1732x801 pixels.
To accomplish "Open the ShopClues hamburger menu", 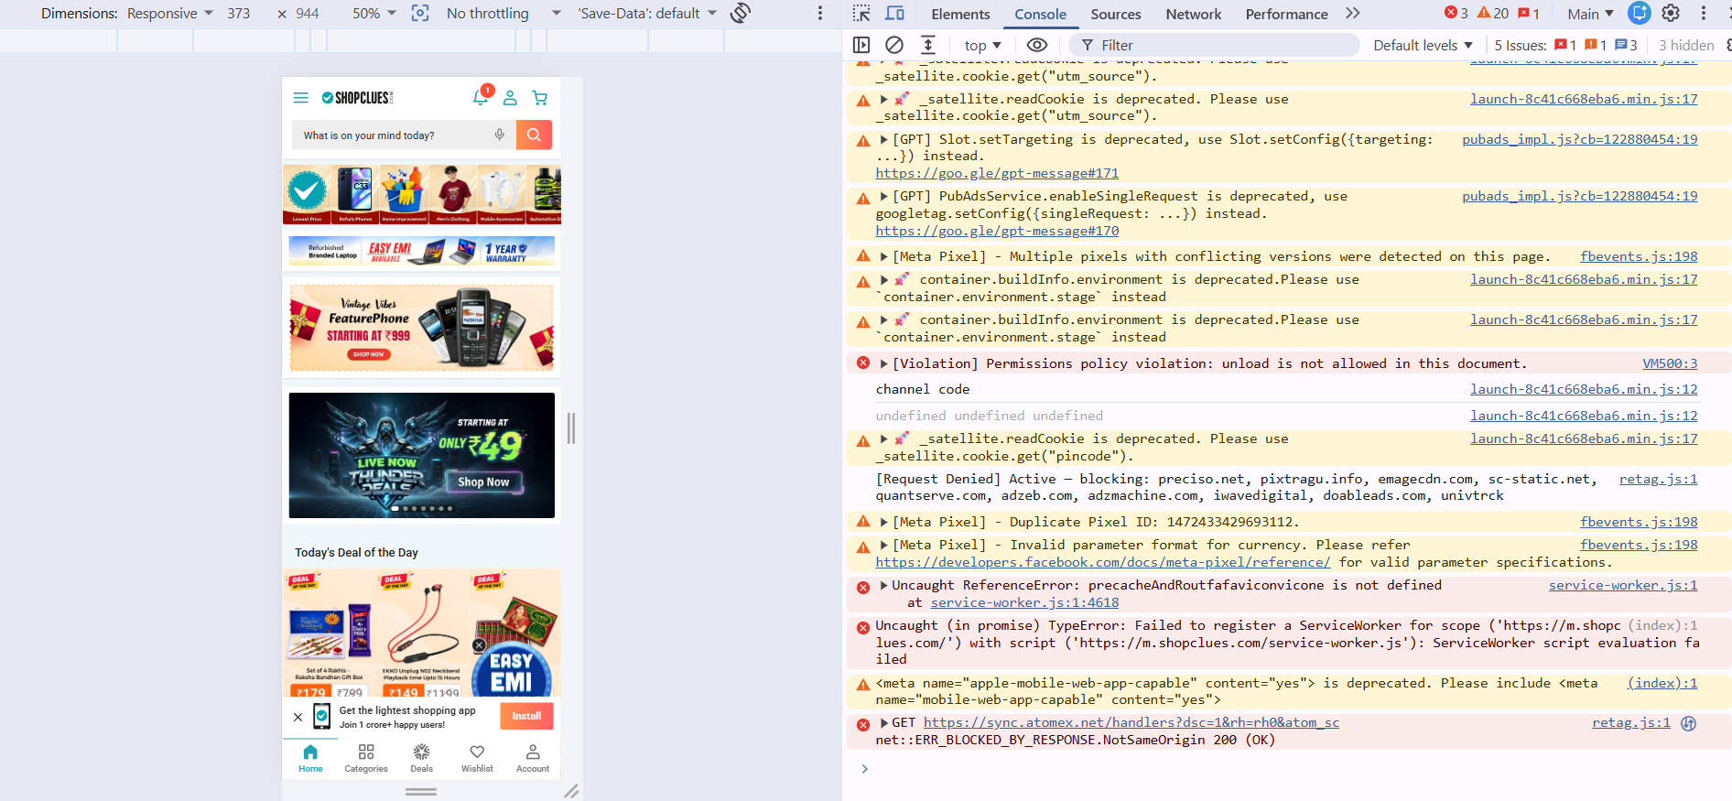I will 300,98.
